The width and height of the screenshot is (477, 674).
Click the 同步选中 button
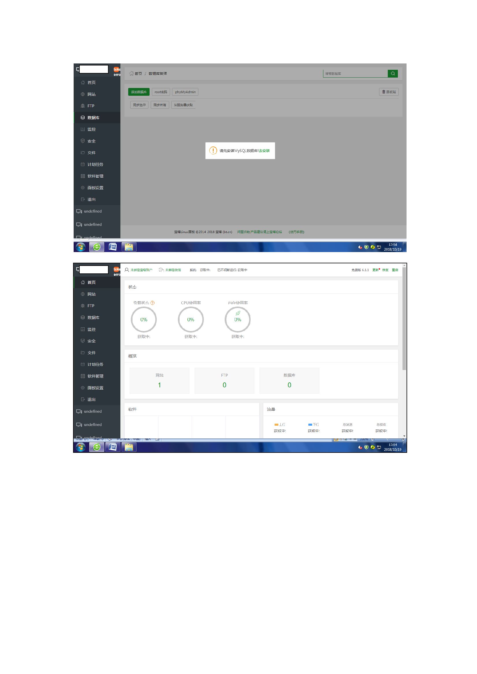point(139,105)
